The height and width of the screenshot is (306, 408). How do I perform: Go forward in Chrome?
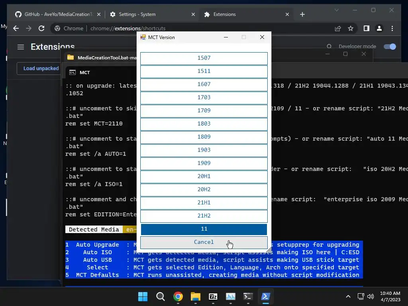click(29, 28)
